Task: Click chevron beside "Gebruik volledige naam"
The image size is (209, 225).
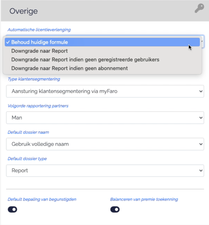Action: click(201, 144)
